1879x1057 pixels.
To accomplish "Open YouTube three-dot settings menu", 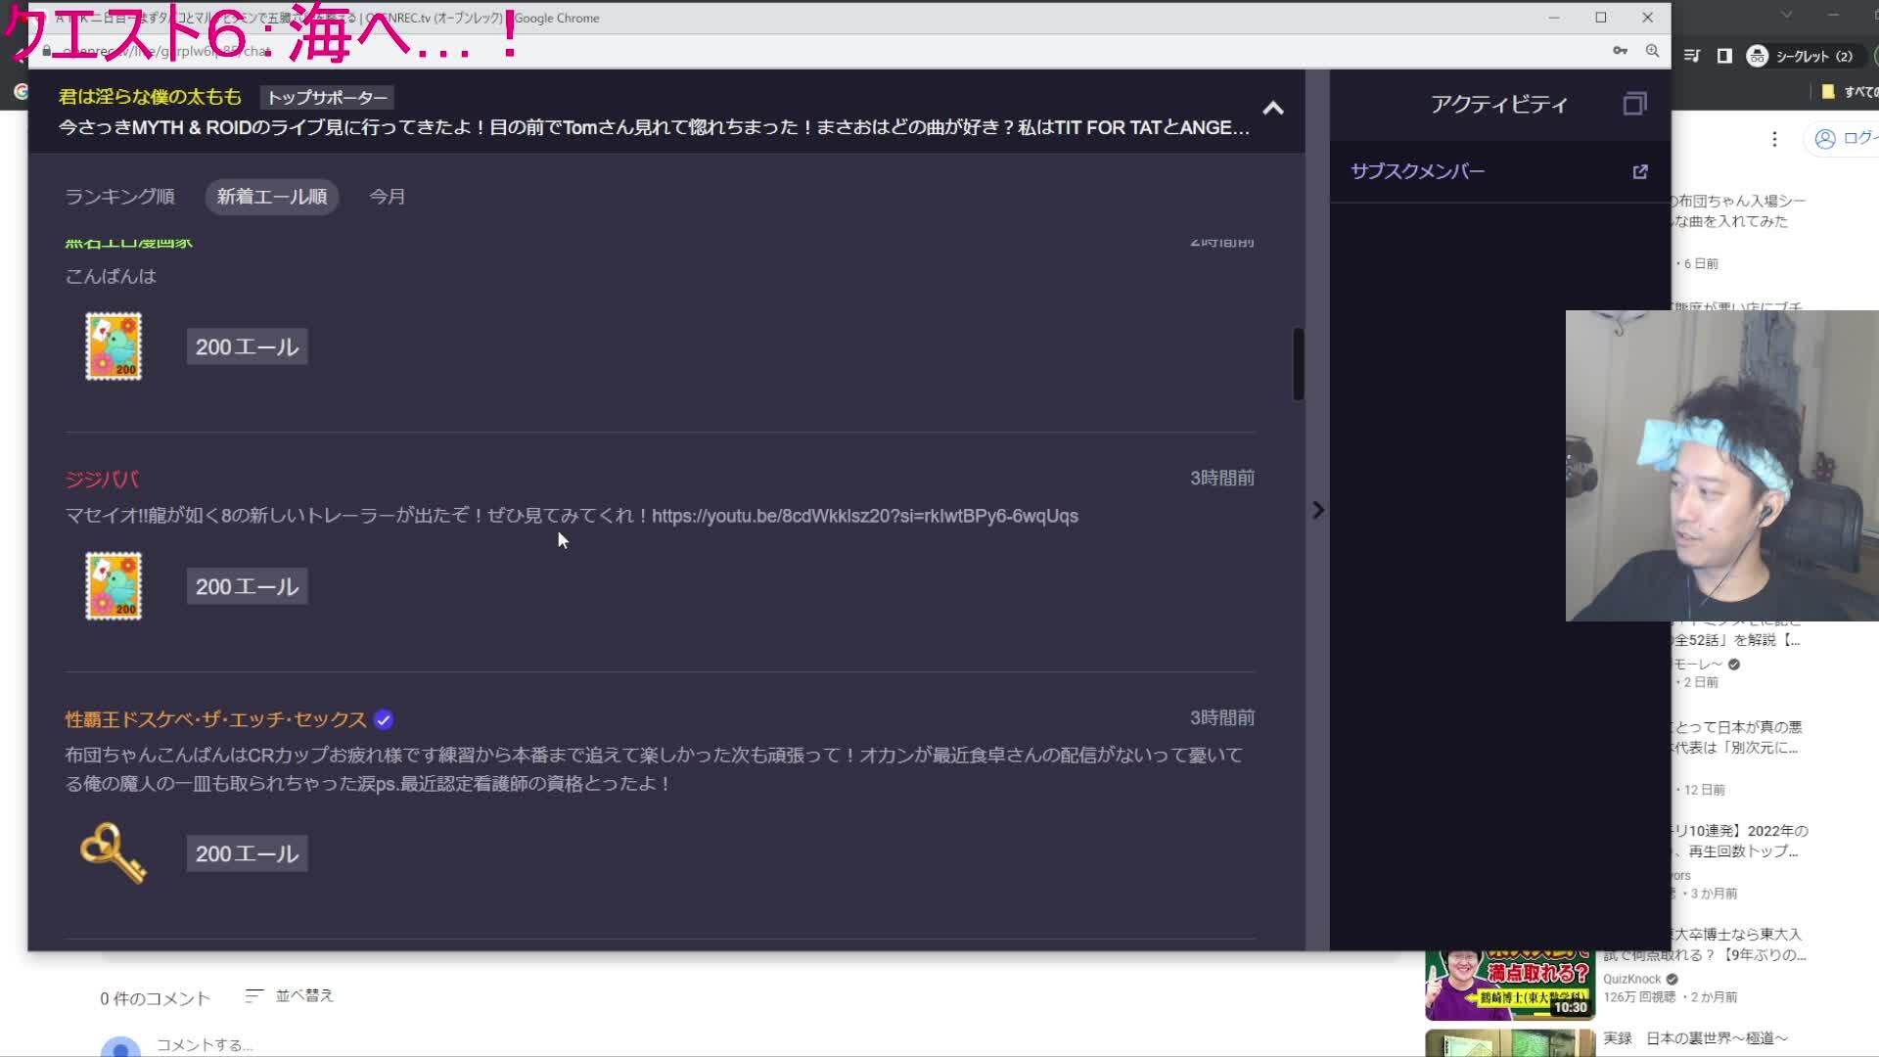I will pos(1774,139).
